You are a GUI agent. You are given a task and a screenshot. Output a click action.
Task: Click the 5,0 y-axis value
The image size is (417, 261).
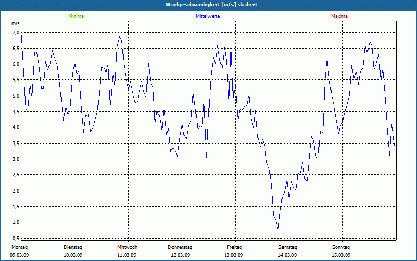coord(16,96)
